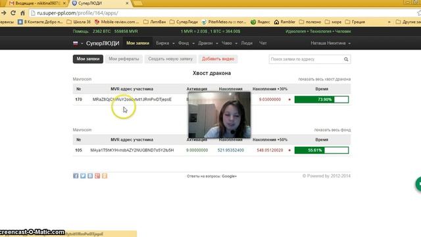The image size is (421, 237).
Task: Click the 9.00000000 activation value
Action: click(x=197, y=150)
